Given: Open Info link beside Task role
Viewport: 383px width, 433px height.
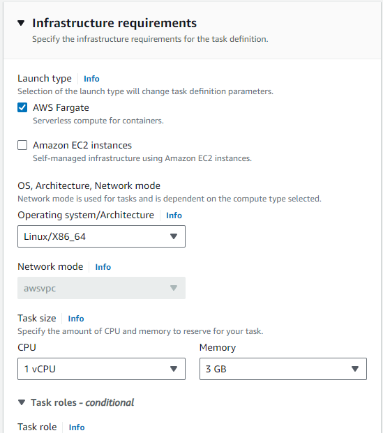Looking at the screenshot, I should pos(77,427).
